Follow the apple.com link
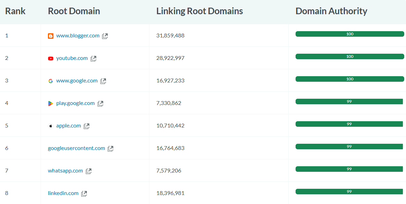This screenshot has width=406, height=204. pos(69,125)
